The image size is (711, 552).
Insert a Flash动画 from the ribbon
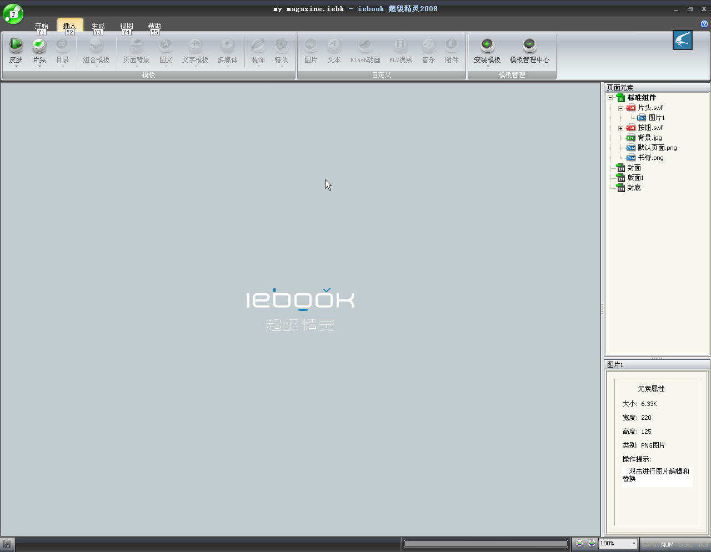pyautogui.click(x=365, y=46)
